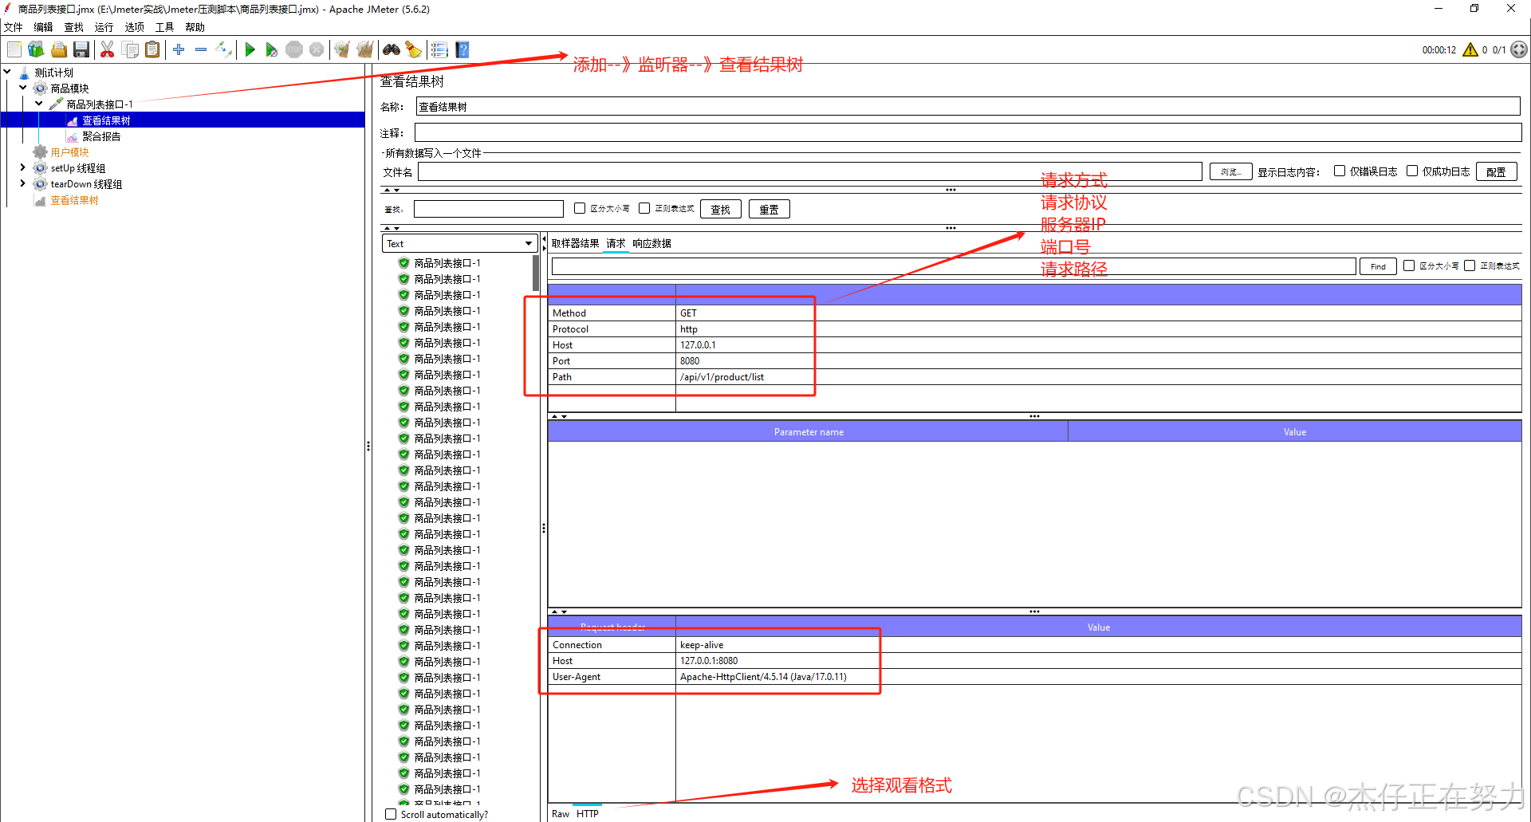Click the Find button
Screen dimensions: 1531x822
pyautogui.click(x=1378, y=266)
